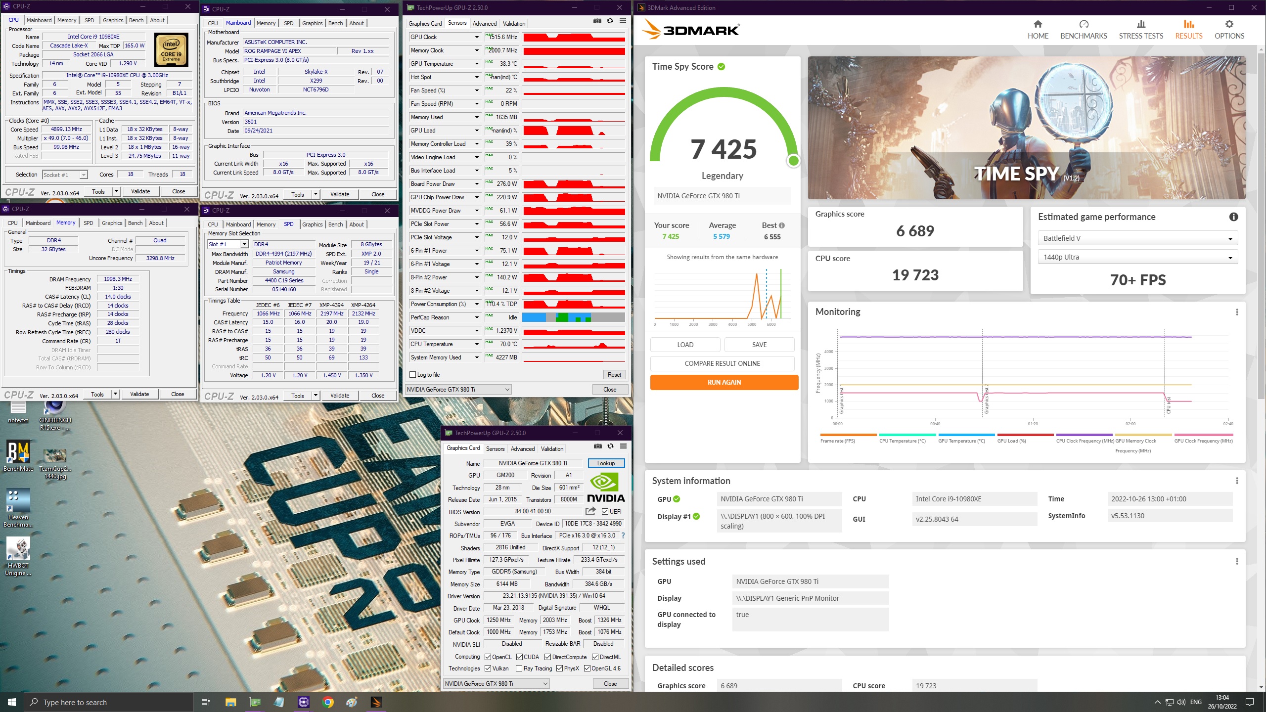Open the Slot #1 memory slot dropdown
Screen dimensions: 1266x712
coord(228,244)
